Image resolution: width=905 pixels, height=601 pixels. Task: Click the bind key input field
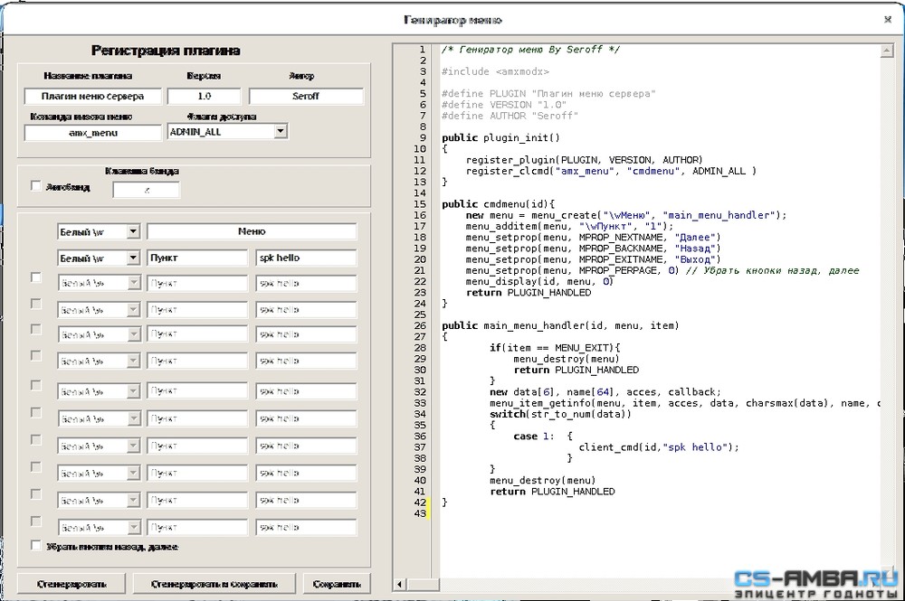[x=146, y=190]
